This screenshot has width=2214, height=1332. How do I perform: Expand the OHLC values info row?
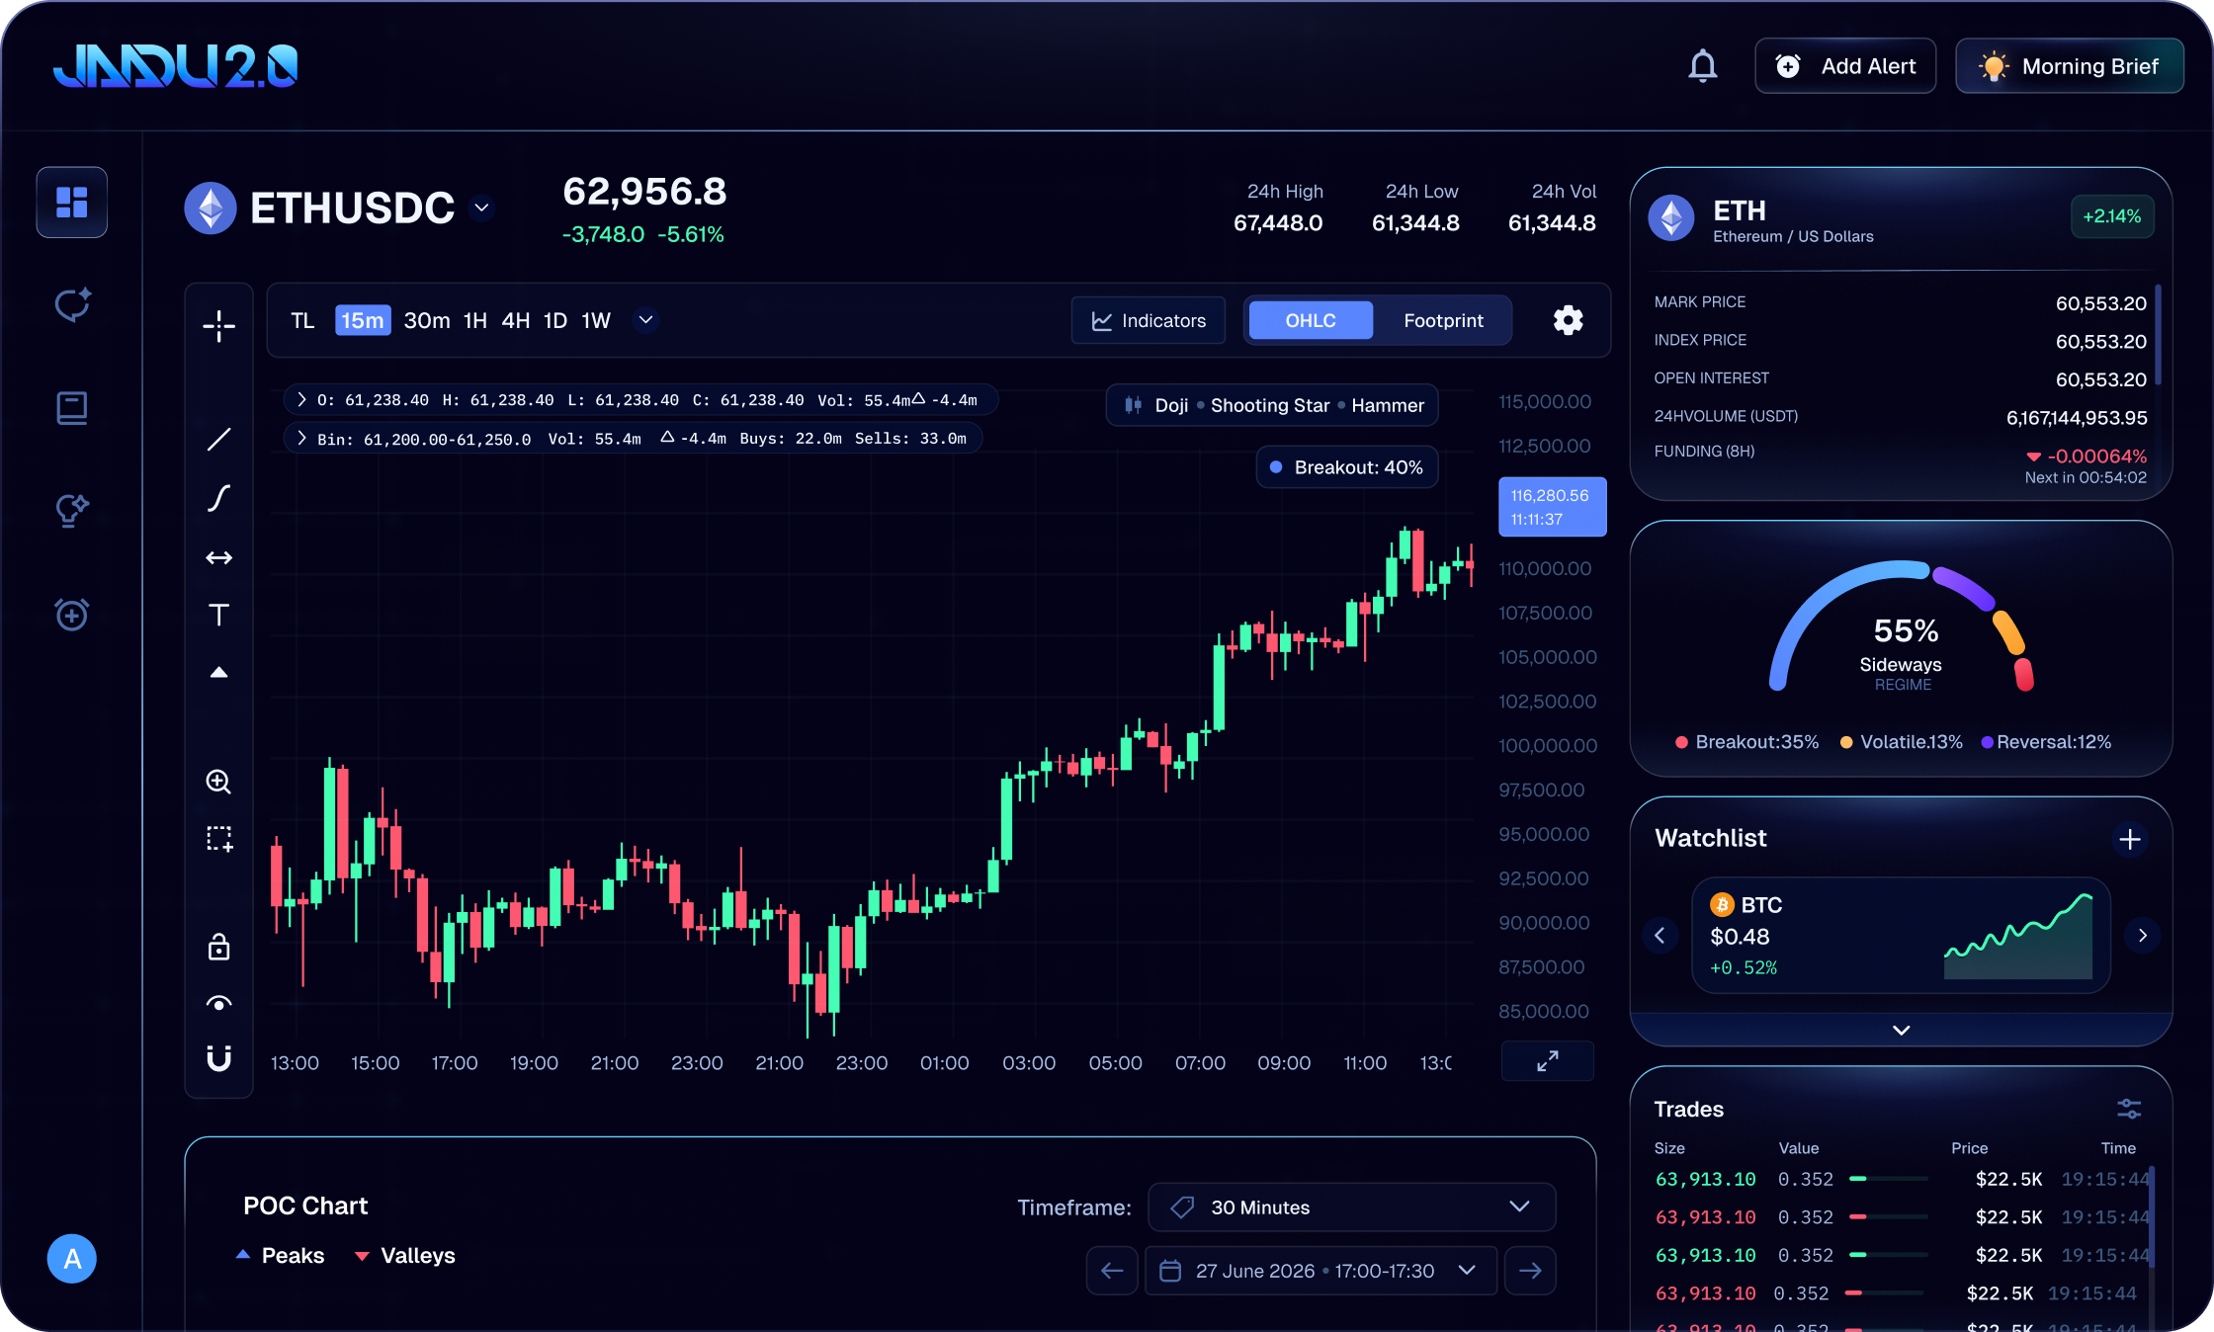point(301,399)
